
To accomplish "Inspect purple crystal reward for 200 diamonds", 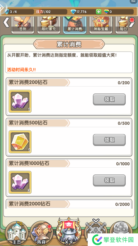I will (20, 101).
